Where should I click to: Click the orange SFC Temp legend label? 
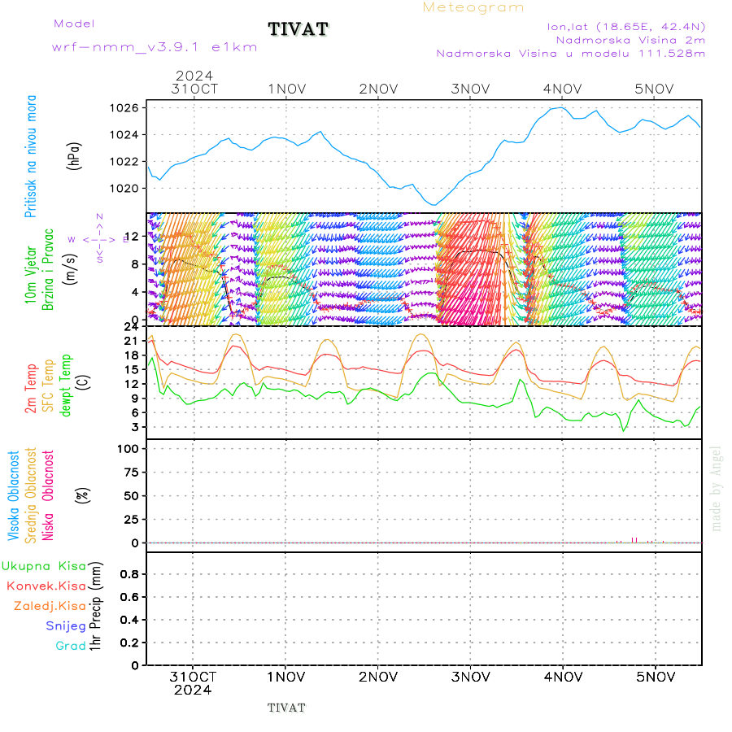[48, 386]
